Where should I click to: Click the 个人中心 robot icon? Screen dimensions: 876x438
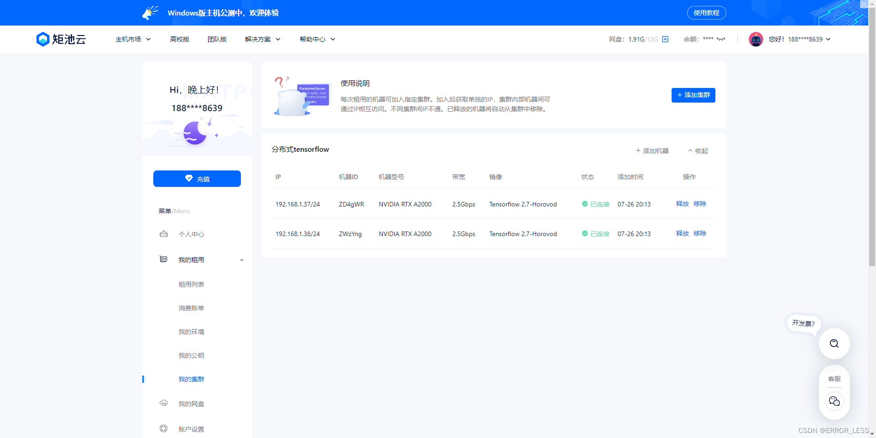(164, 234)
